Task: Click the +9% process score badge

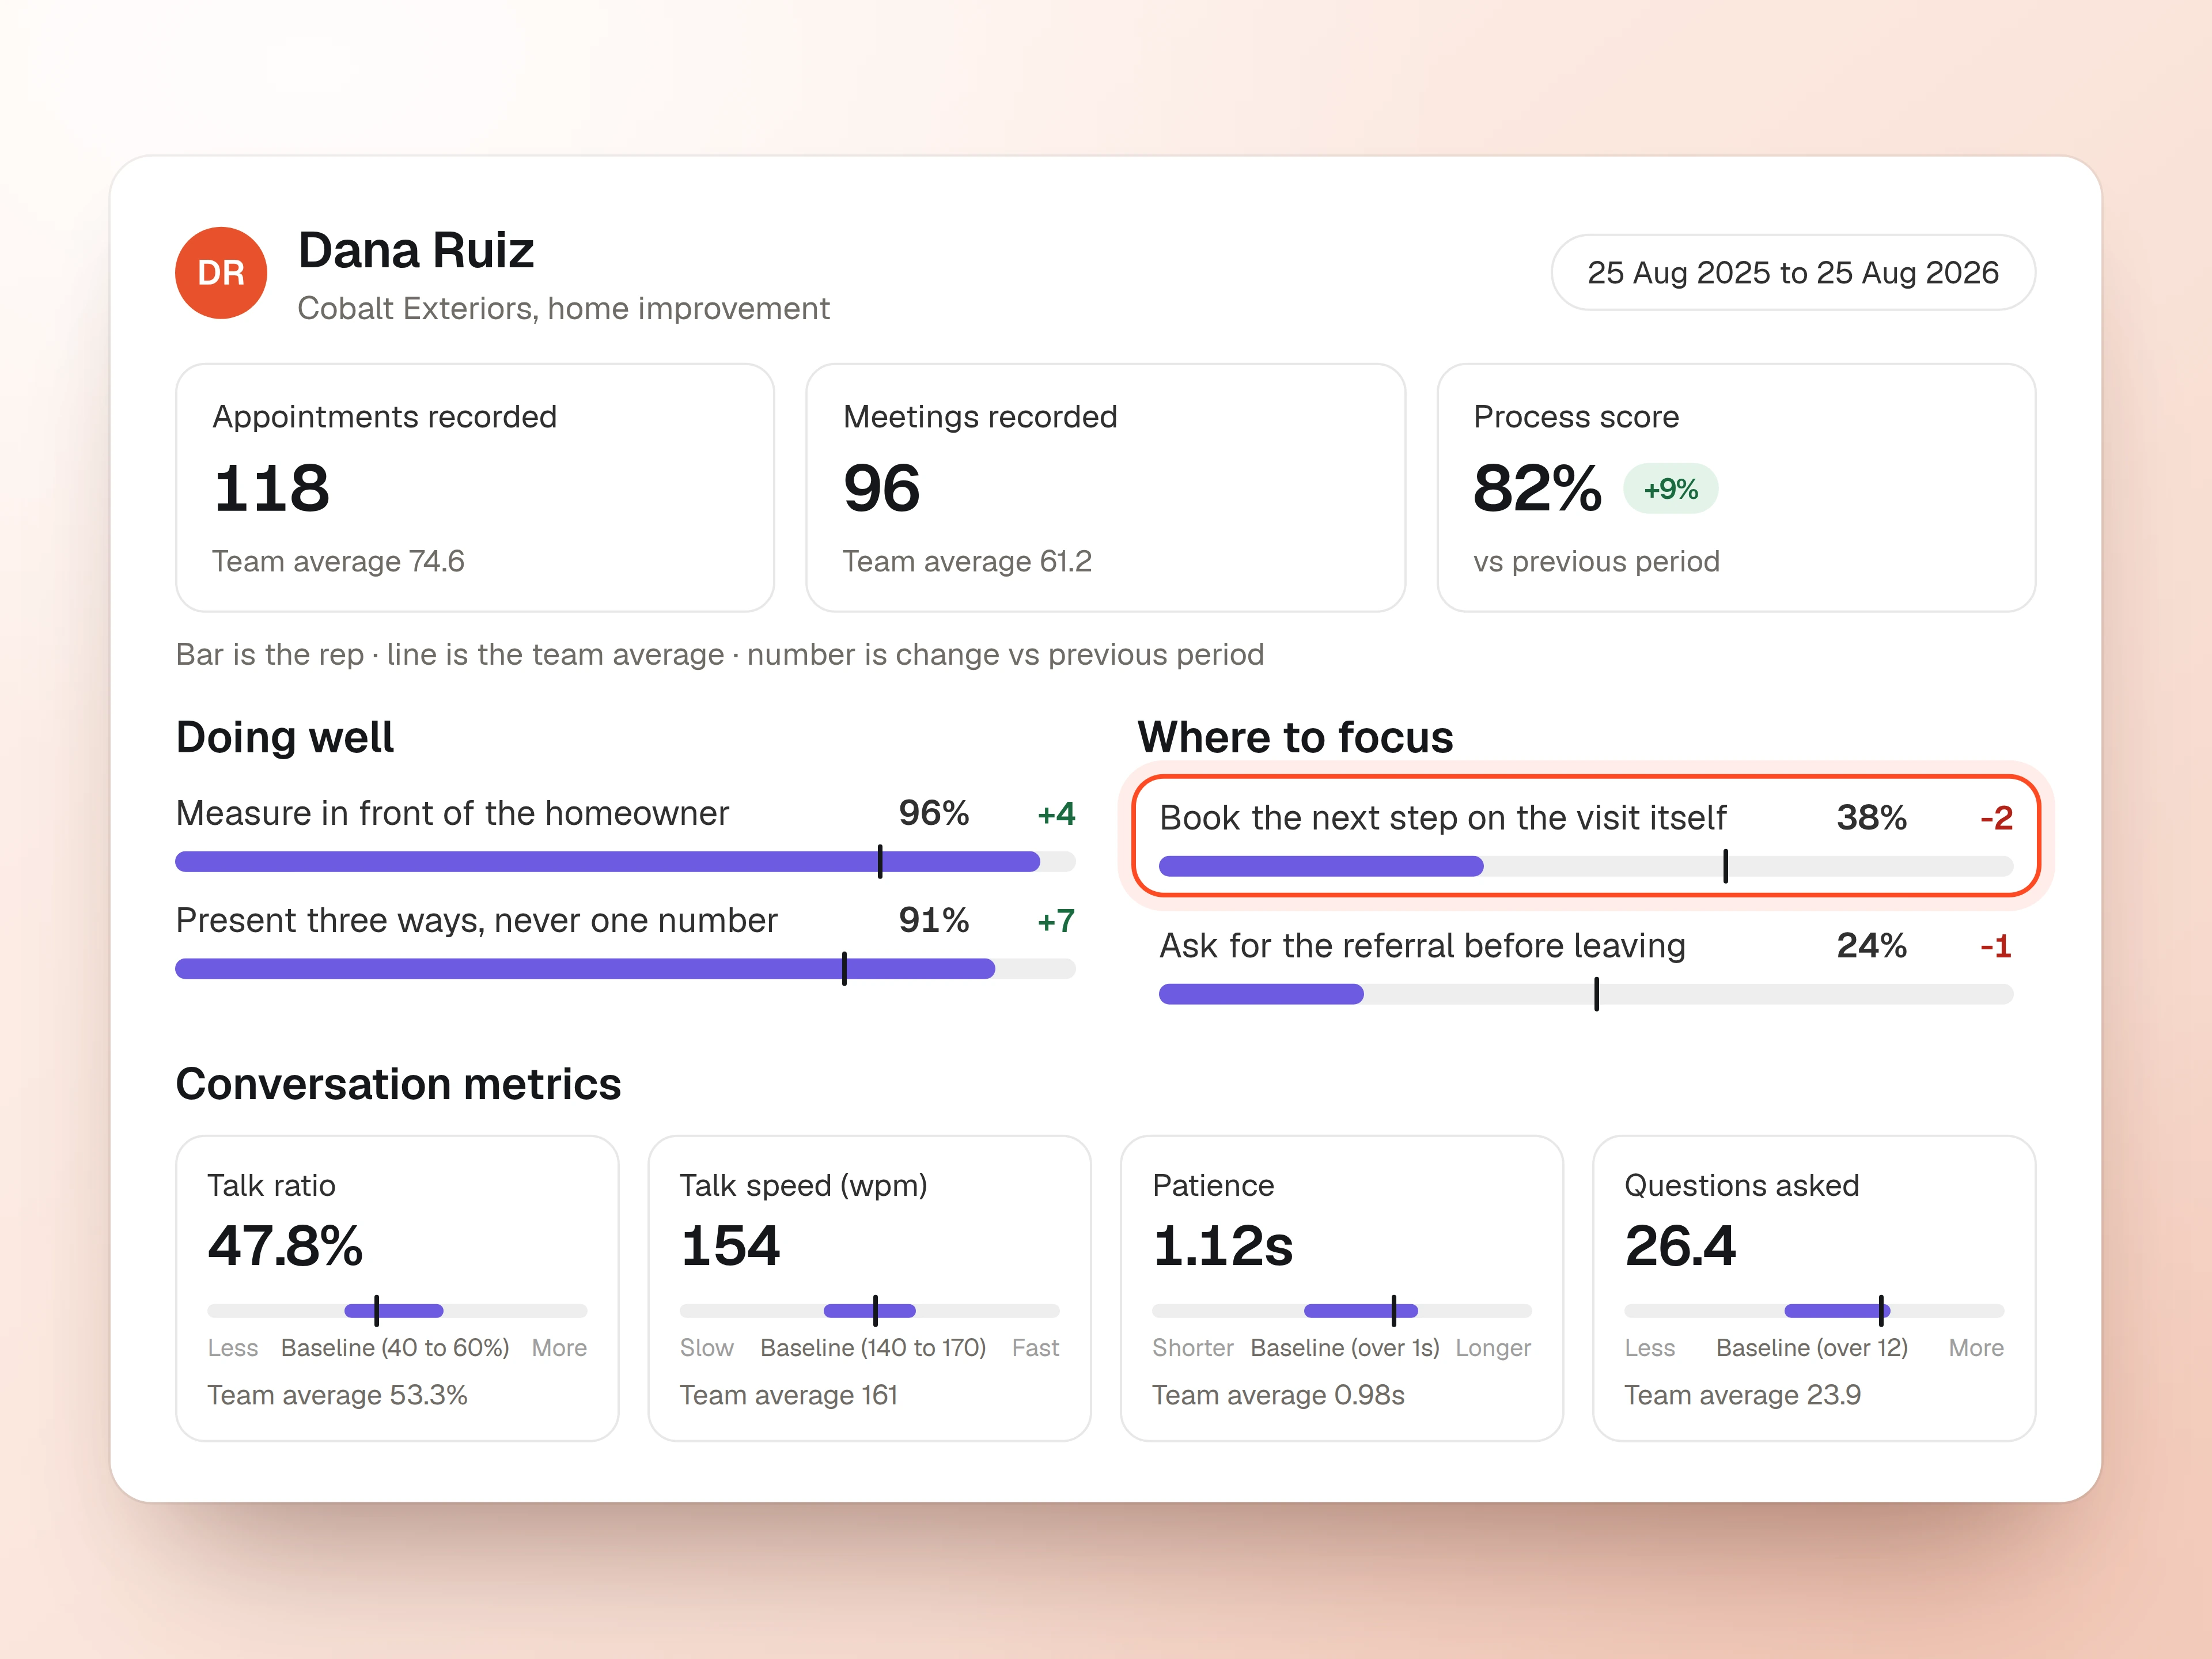Action: [1670, 489]
